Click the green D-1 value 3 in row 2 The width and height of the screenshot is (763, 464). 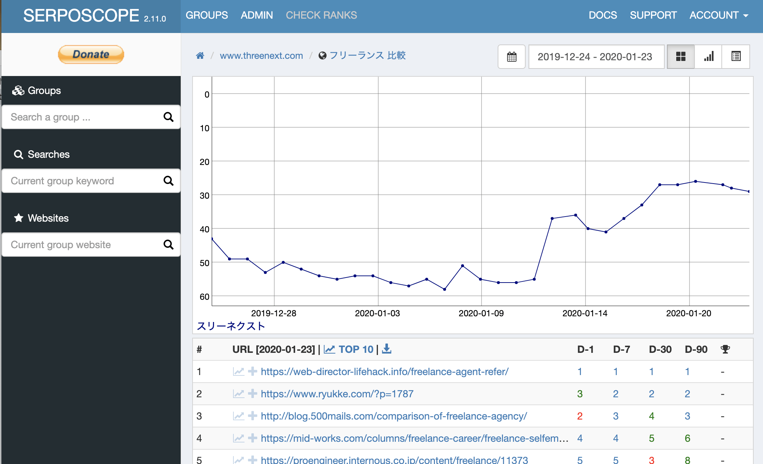[x=580, y=394]
